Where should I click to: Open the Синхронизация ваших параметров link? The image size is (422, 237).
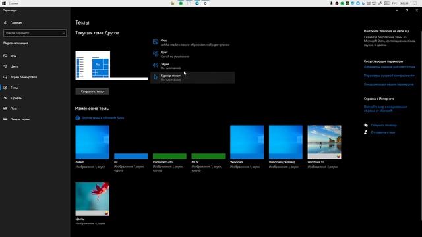tap(388, 84)
